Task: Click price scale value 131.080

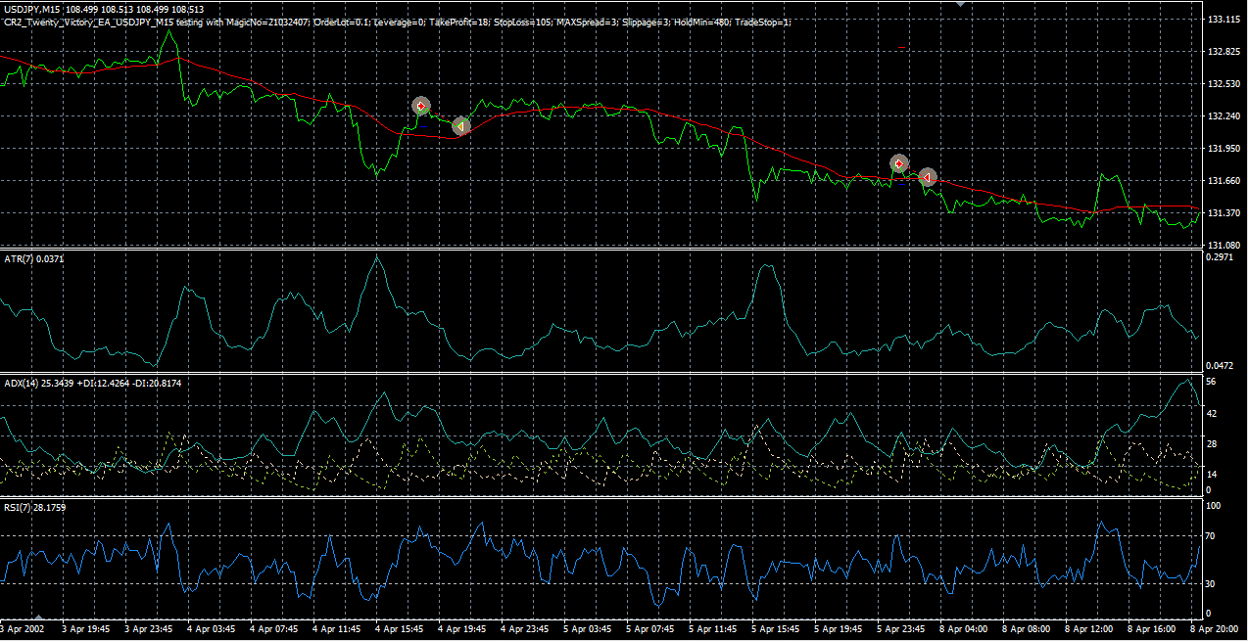Action: (1224, 245)
